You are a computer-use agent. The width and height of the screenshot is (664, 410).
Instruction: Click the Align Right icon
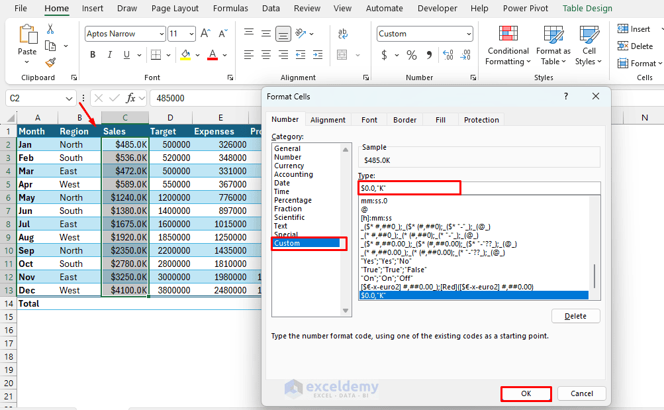point(283,54)
